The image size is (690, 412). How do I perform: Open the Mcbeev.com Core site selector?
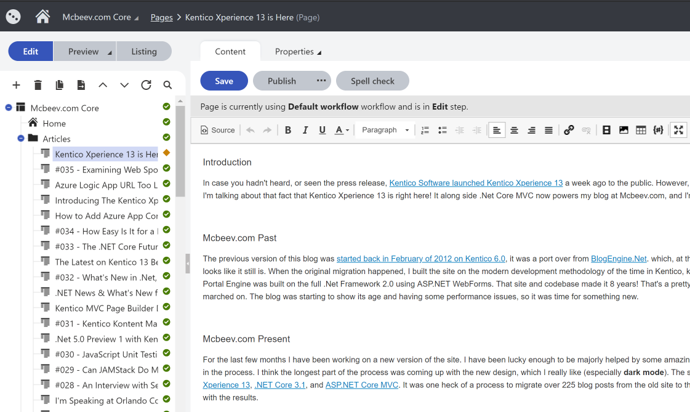[101, 17]
